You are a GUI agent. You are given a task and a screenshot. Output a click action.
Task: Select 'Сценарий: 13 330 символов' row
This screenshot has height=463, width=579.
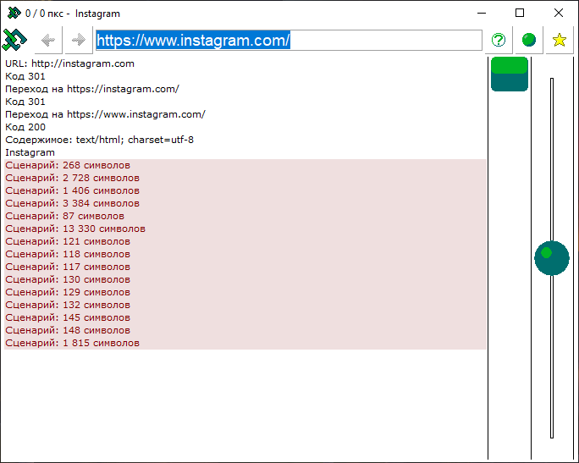point(245,229)
